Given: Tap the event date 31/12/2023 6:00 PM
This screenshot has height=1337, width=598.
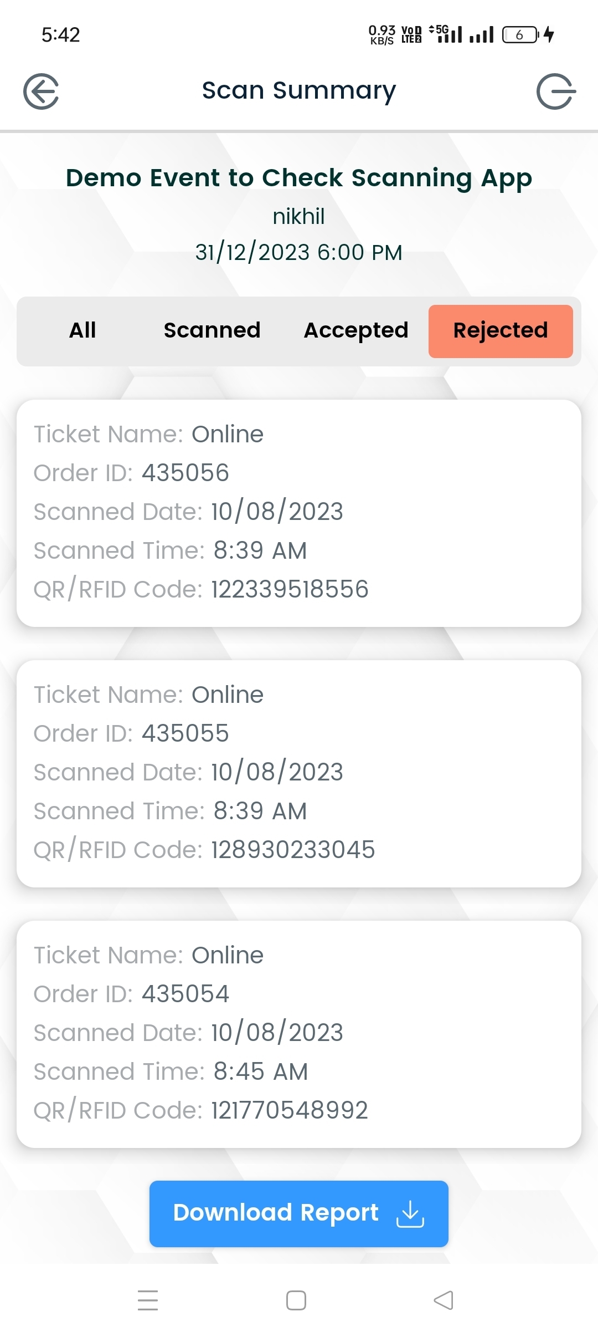Looking at the screenshot, I should pyautogui.click(x=298, y=253).
